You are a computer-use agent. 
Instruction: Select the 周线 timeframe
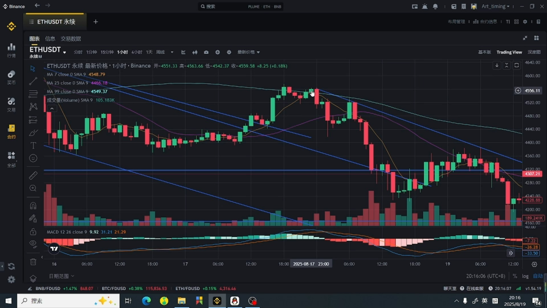(160, 52)
